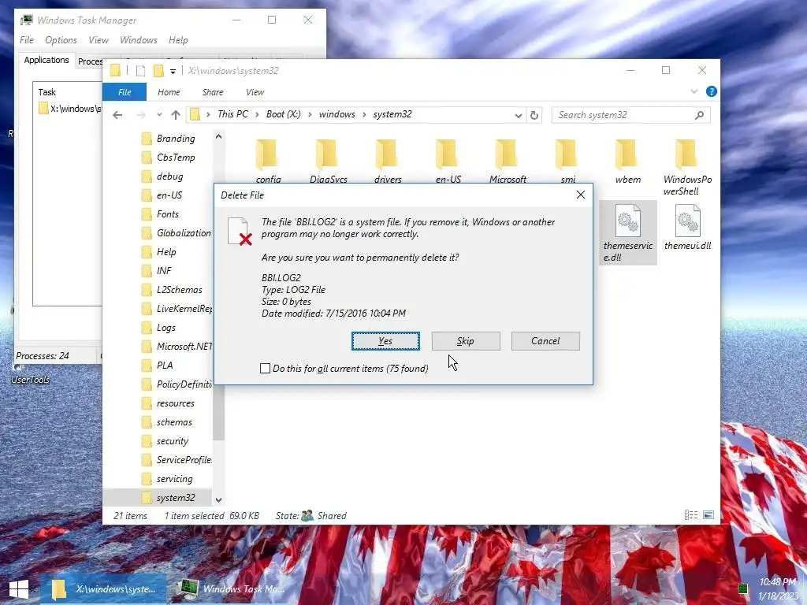807x605 pixels.
Task: Expand address bar history dropdown
Action: (518, 115)
